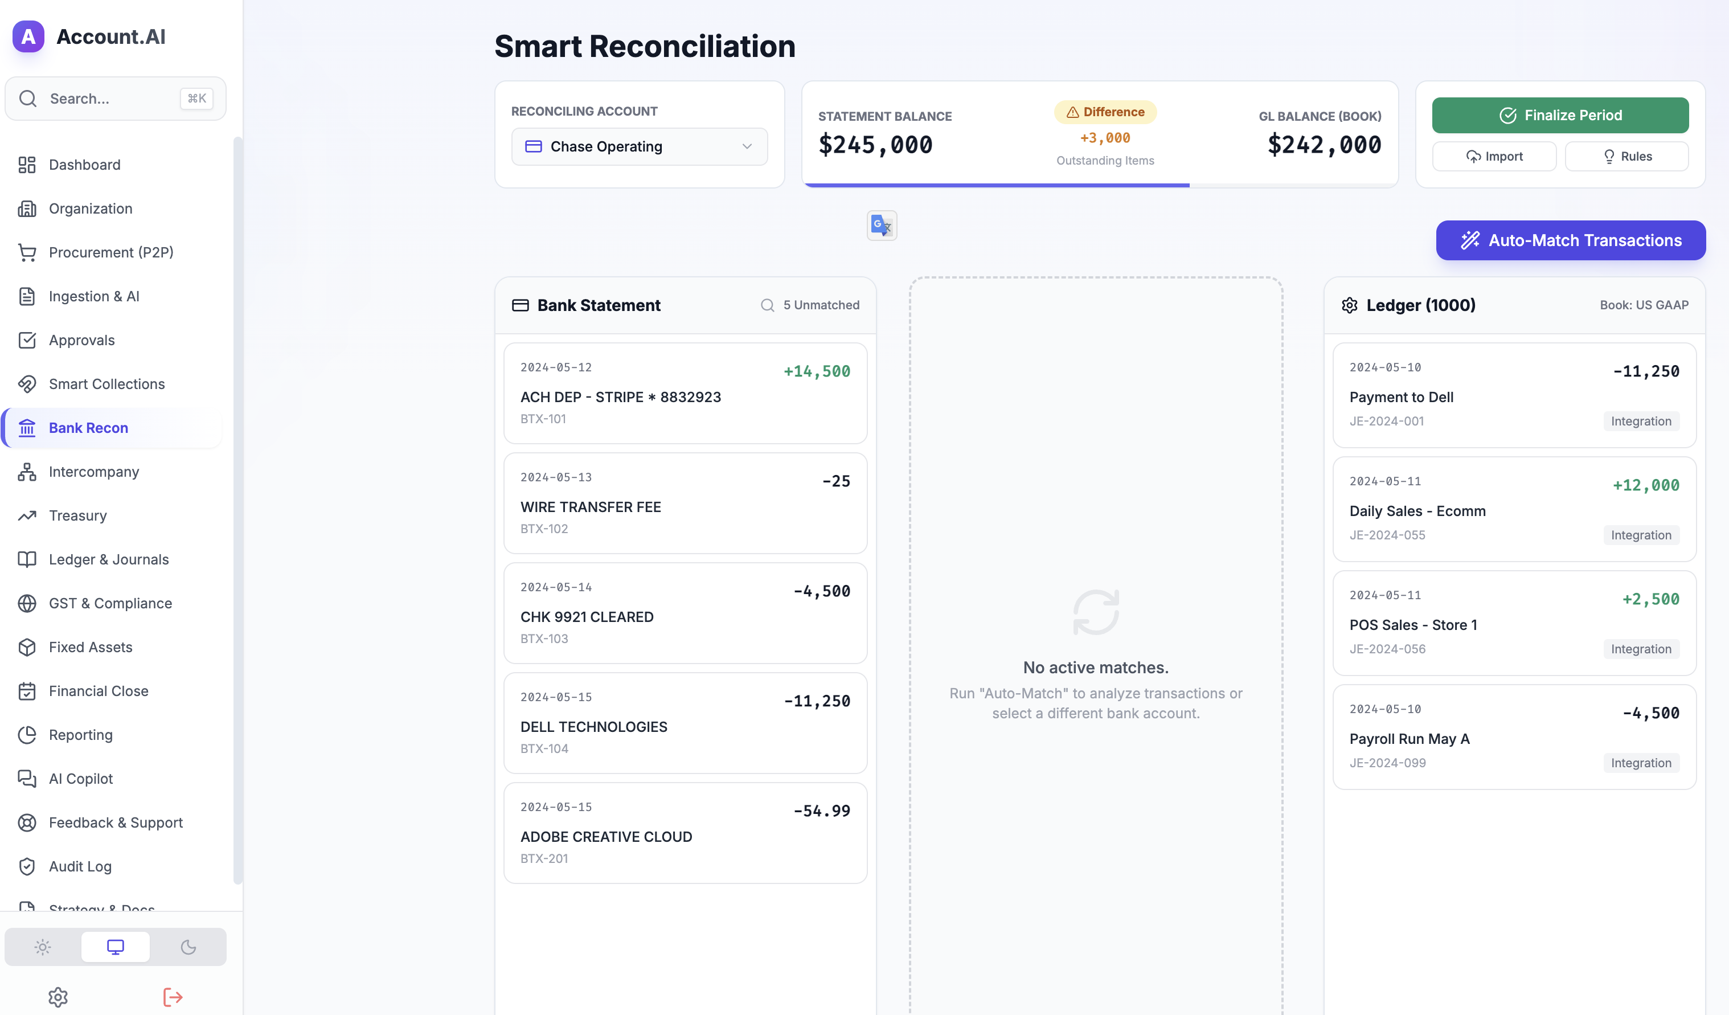This screenshot has width=1729, height=1015.
Task: Click the Bank Statement card icon
Action: coord(520,305)
